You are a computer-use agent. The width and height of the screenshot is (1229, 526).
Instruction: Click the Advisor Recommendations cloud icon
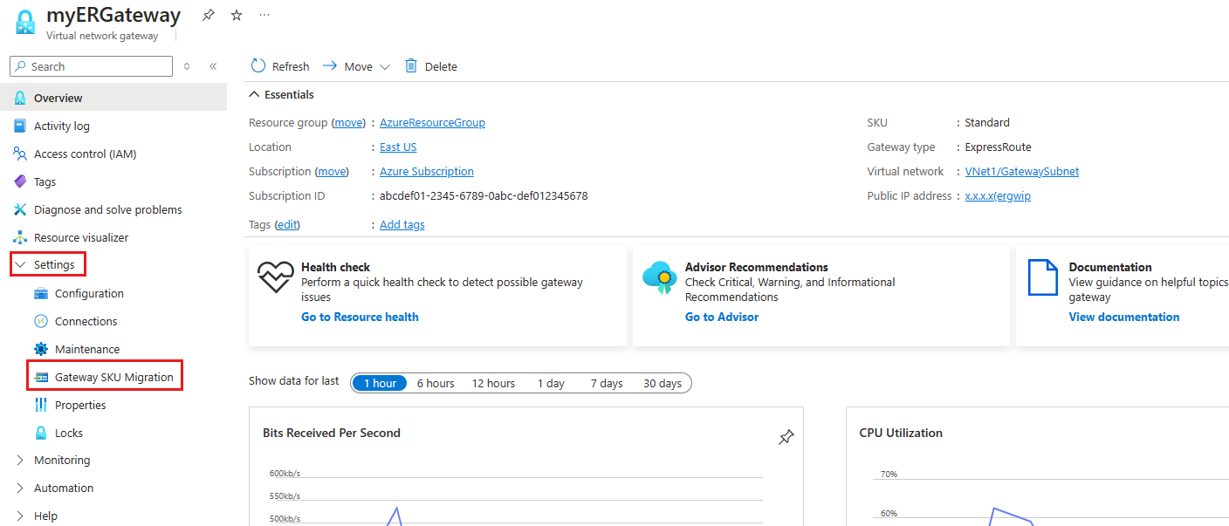click(x=660, y=277)
